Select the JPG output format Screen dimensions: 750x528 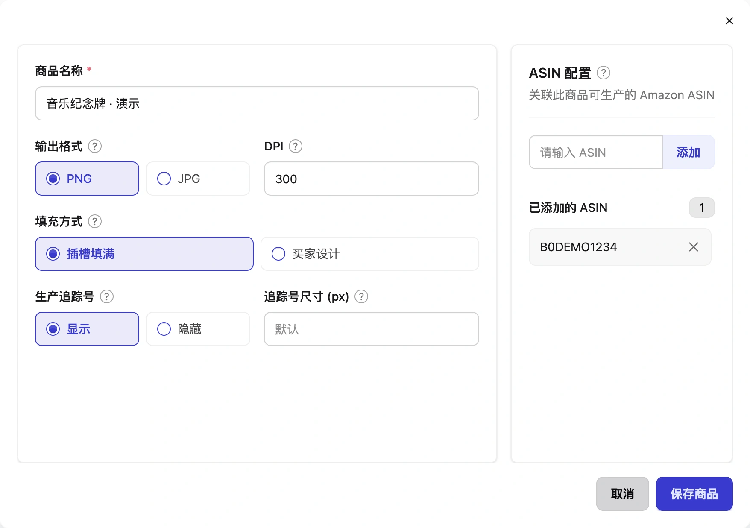click(198, 179)
